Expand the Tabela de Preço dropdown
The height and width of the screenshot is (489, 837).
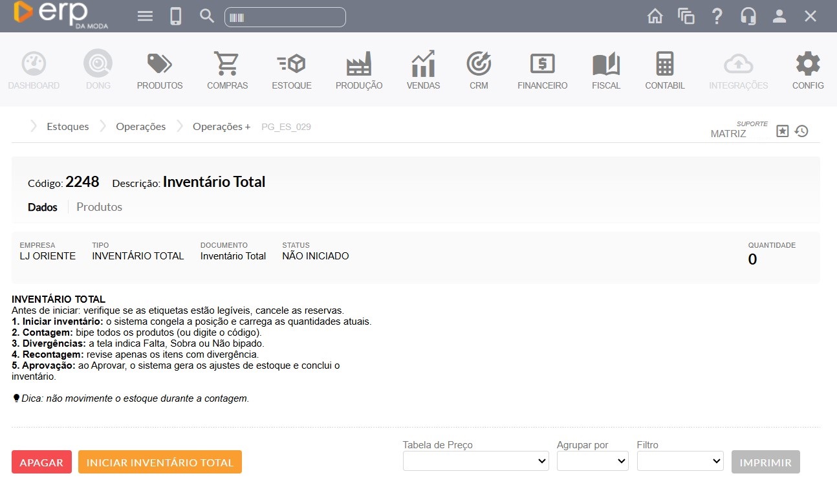click(475, 461)
